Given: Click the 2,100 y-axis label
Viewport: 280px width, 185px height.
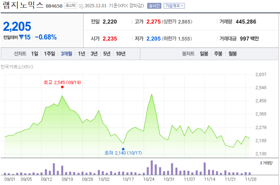Looking at the screenshot, I should pos(261,154).
